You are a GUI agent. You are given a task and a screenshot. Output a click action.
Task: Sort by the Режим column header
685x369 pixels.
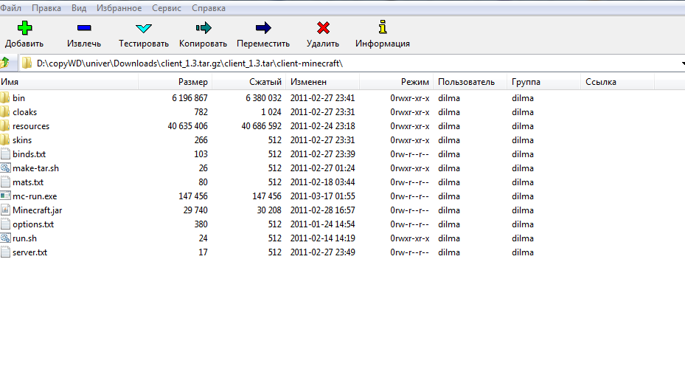[397, 82]
